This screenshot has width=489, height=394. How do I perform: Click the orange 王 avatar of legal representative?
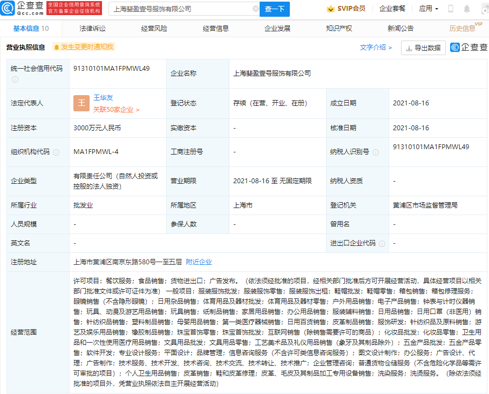click(81, 103)
